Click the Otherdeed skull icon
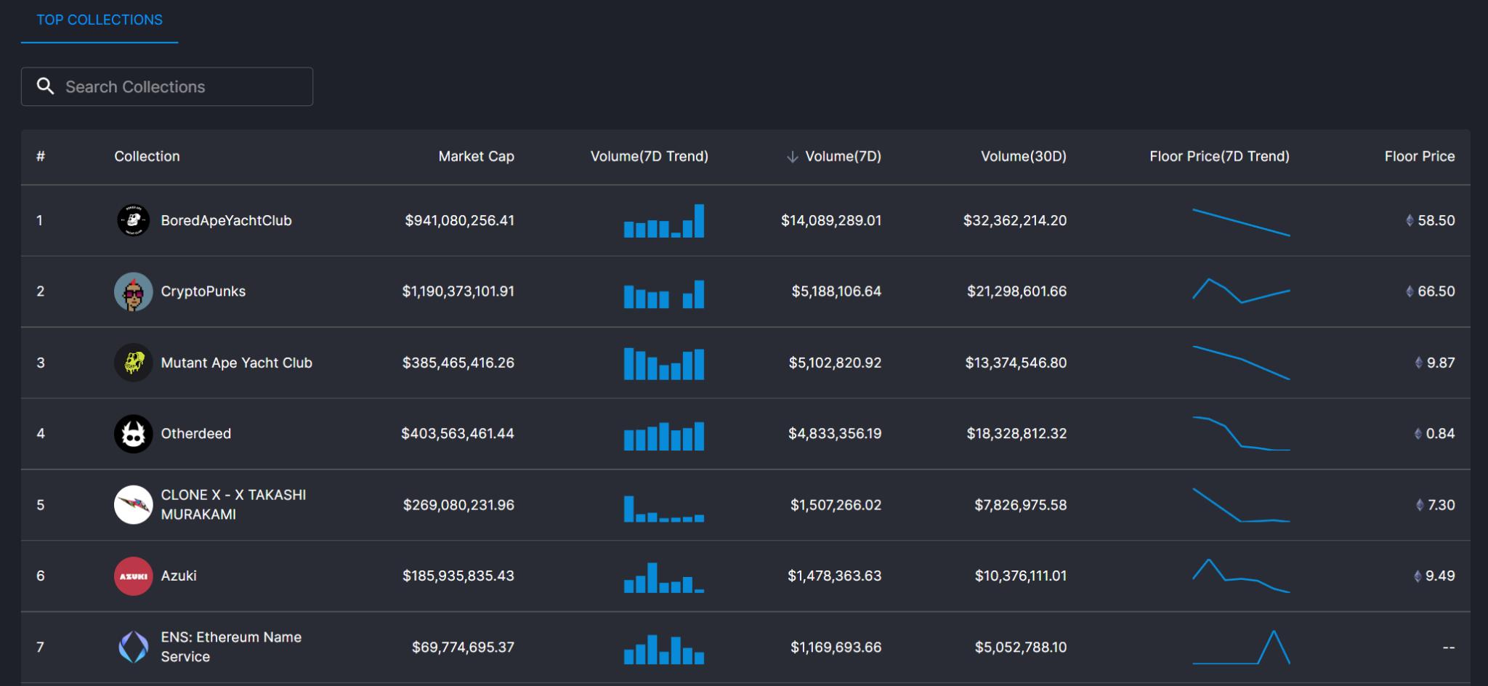 tap(133, 434)
